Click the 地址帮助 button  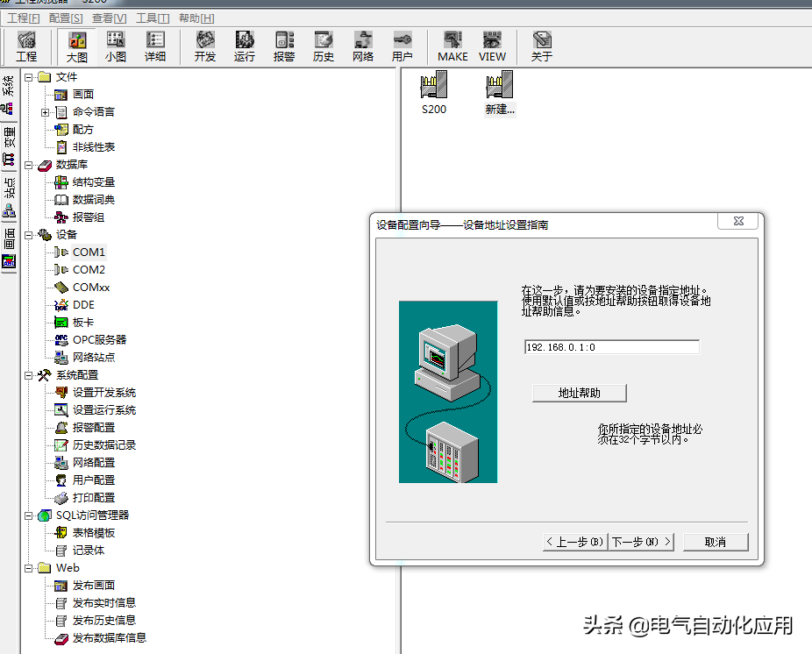pos(580,393)
